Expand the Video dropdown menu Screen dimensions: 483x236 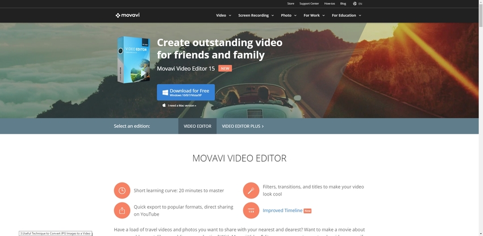coord(223,15)
